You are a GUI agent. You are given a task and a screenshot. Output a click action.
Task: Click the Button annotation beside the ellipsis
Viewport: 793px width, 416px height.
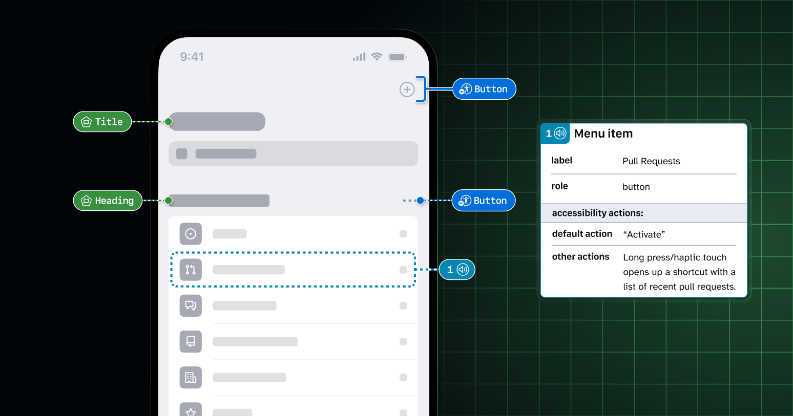pos(483,201)
